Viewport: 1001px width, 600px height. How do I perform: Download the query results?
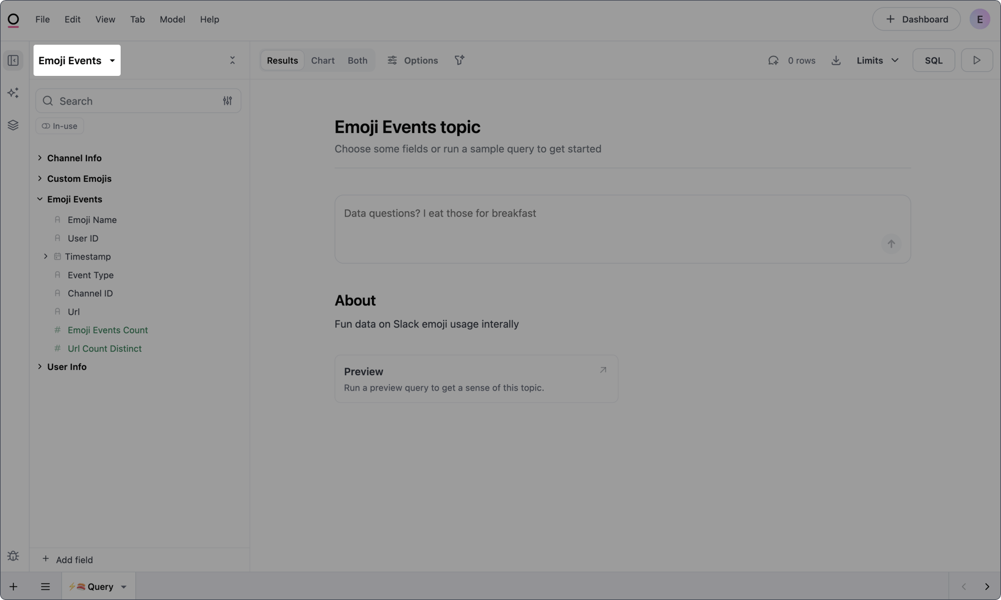click(x=836, y=60)
